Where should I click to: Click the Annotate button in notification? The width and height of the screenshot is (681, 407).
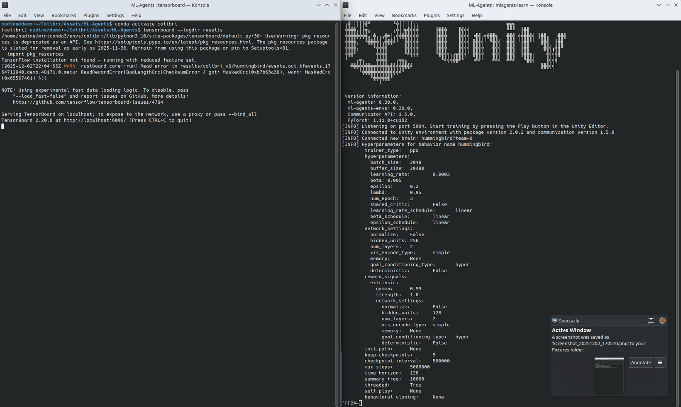click(x=641, y=362)
